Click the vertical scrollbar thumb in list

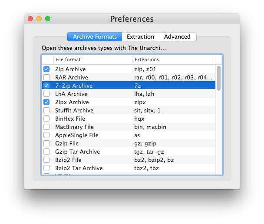pos(219,78)
